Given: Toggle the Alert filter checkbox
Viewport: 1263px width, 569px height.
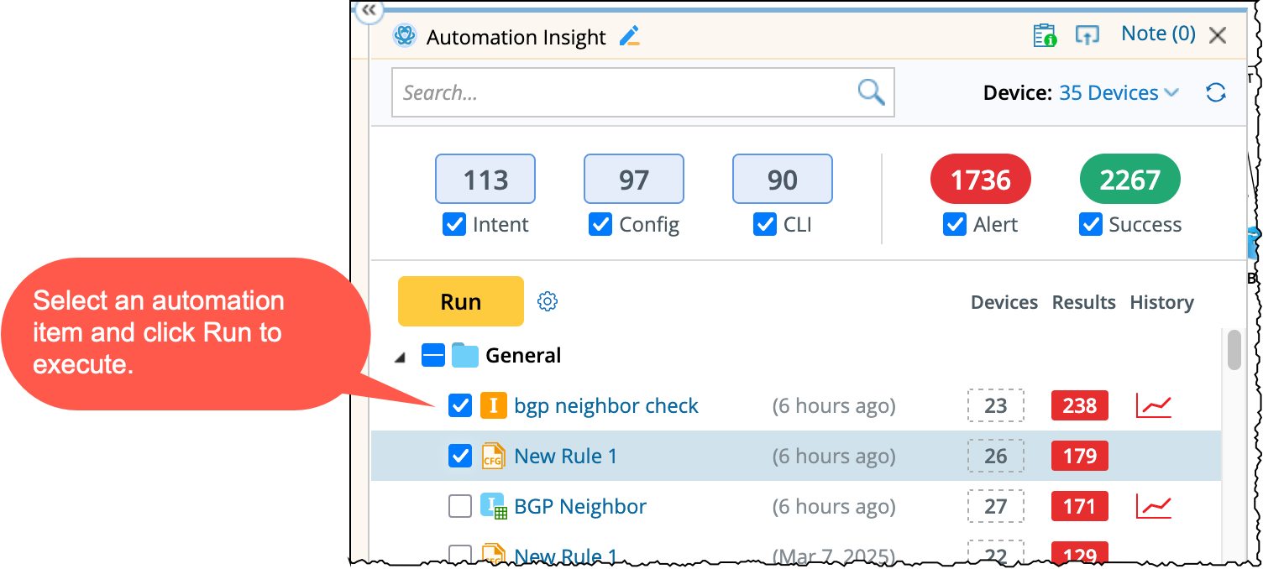Looking at the screenshot, I should pos(955,225).
